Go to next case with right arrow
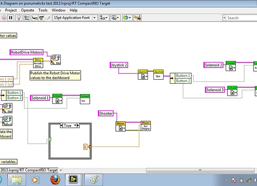Screen dimensions: 257x186 point(78,125)
